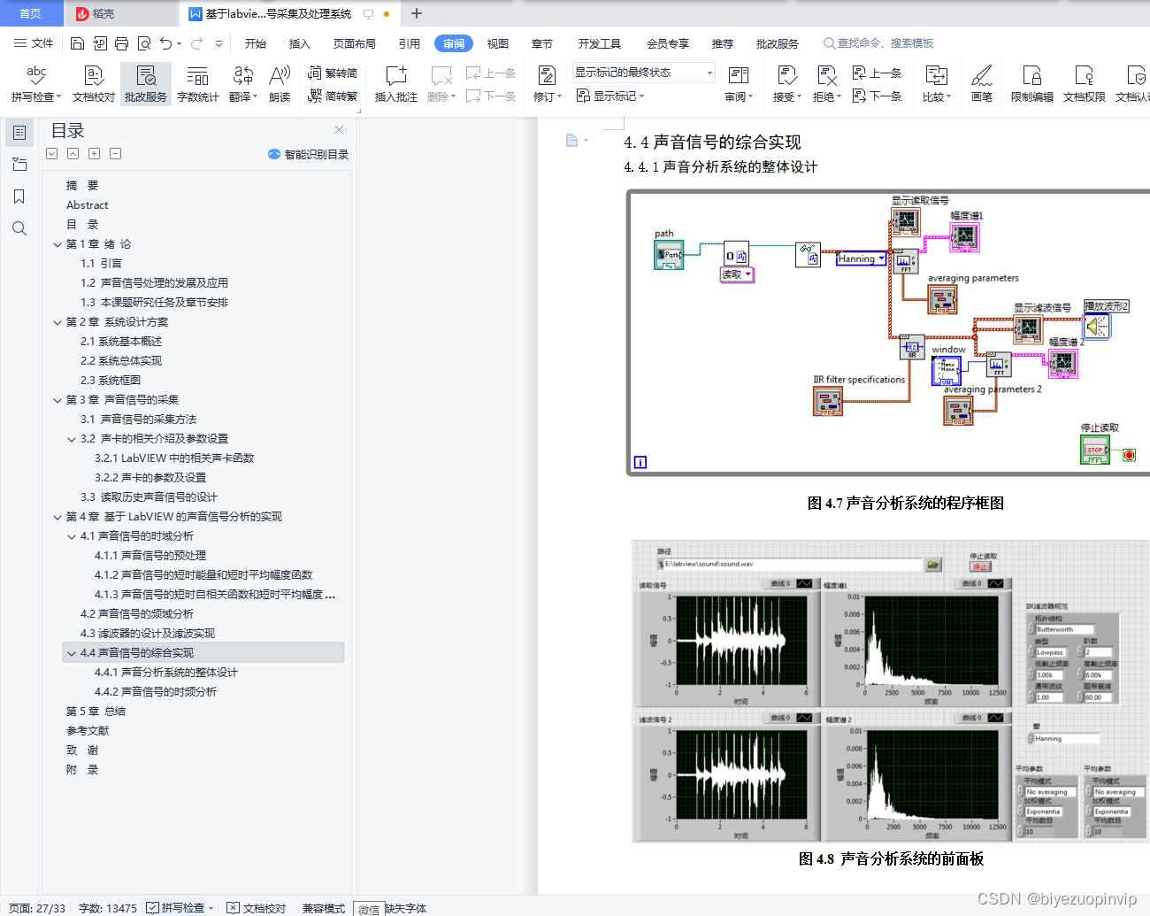This screenshot has height=916, width=1150.
Task: Switch to the 章节 ribbon tab
Action: point(542,43)
